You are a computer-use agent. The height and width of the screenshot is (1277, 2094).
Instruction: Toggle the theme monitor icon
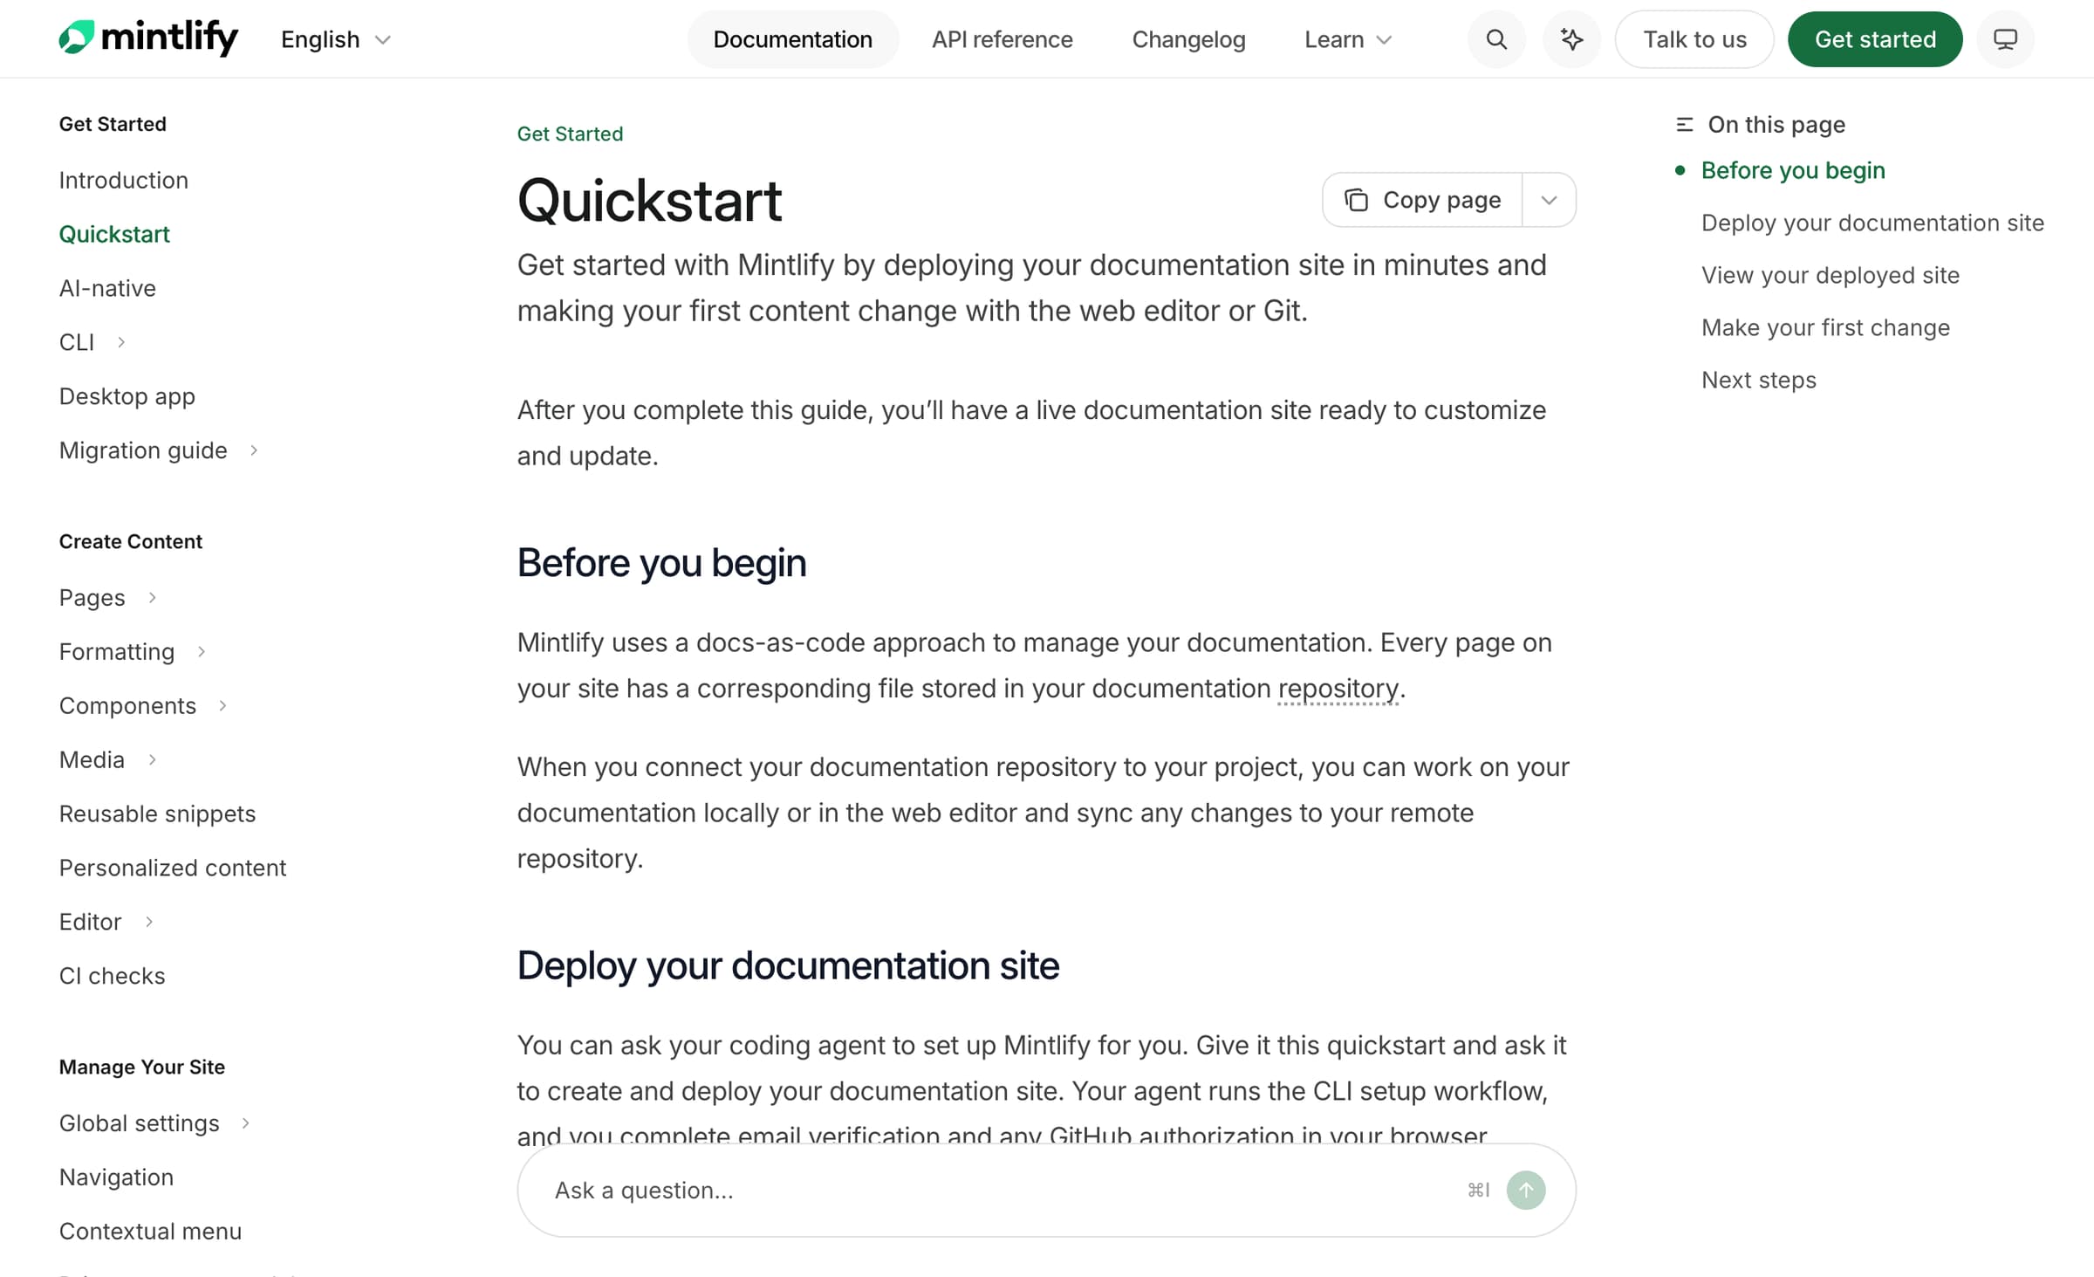tap(2005, 39)
